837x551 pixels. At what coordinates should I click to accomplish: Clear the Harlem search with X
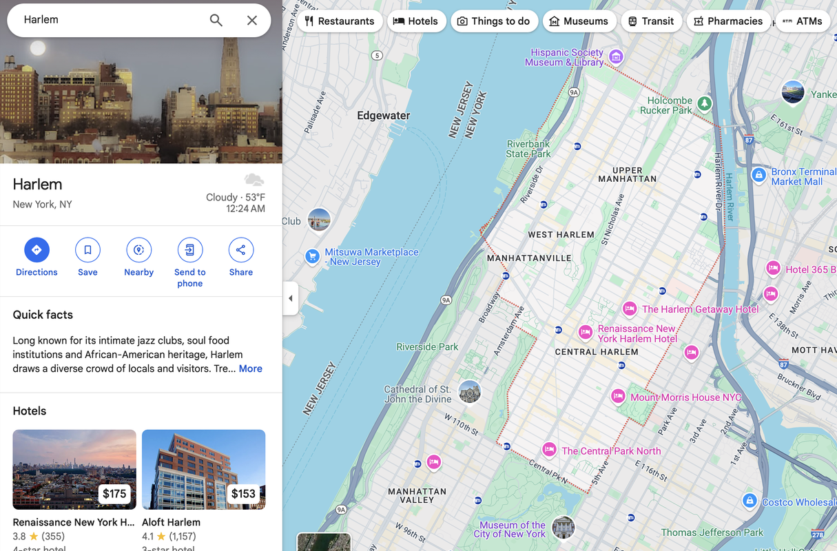click(252, 20)
